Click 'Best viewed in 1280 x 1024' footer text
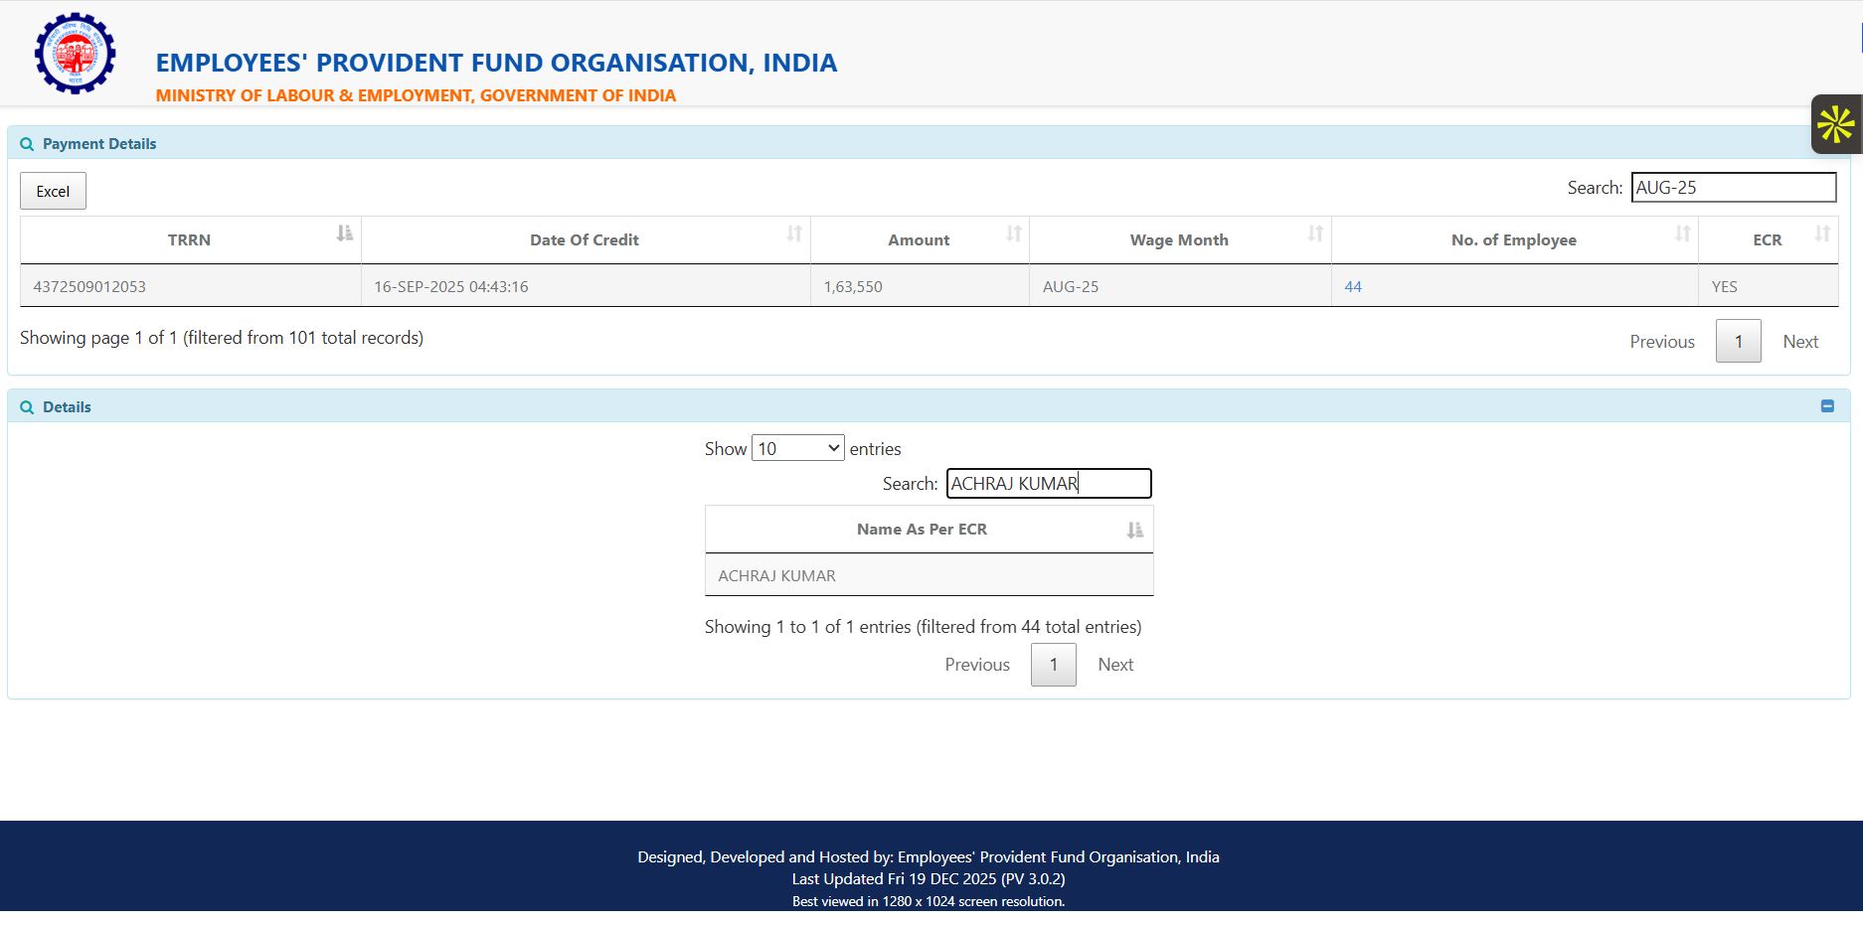 coord(929,902)
